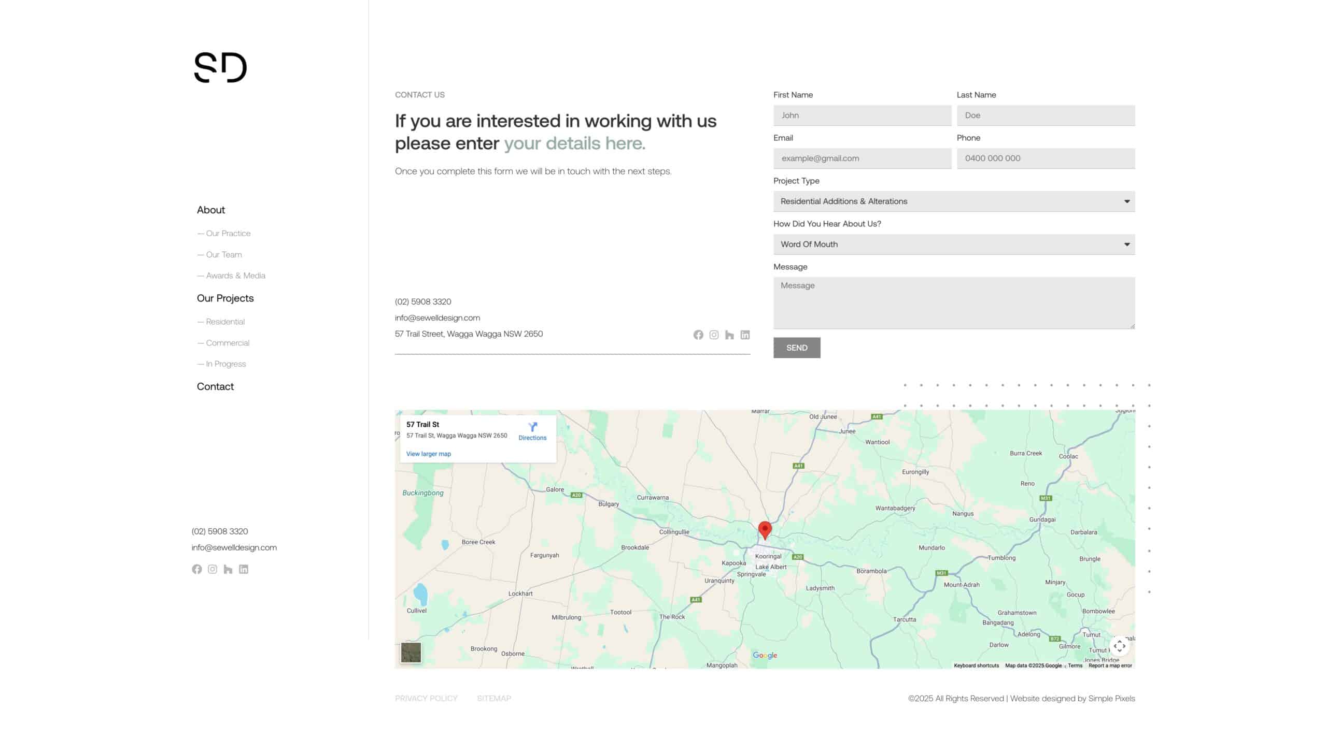1327x738 pixels.
Task: Switch the map to satellite thumbnail
Action: pyautogui.click(x=411, y=653)
